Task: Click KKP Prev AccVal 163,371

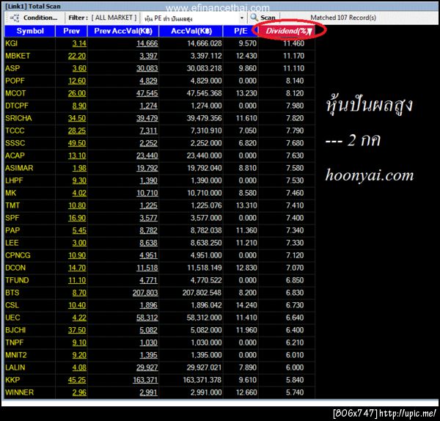Action: tap(145, 380)
